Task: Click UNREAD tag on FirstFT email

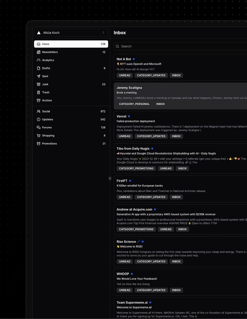Action: [125, 197]
